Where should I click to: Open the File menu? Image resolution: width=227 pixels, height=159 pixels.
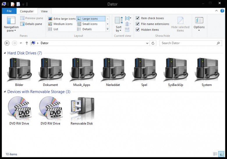(x=9, y=11)
